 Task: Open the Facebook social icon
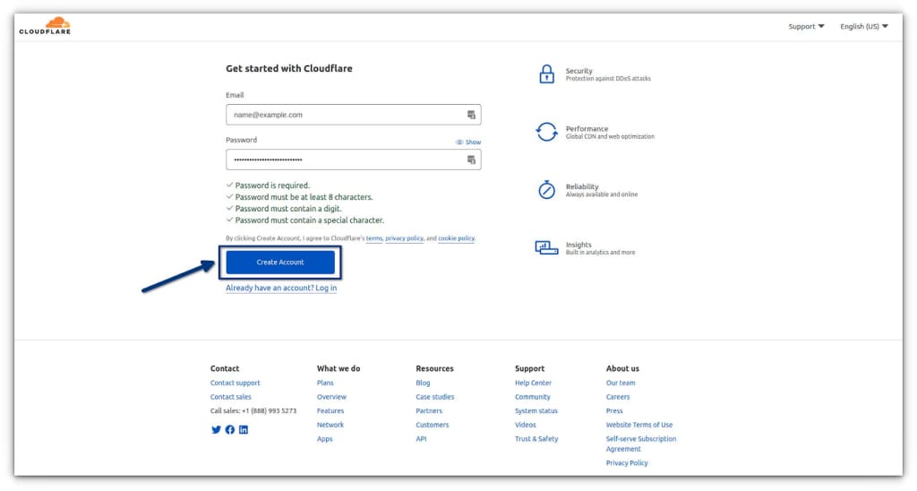click(230, 429)
